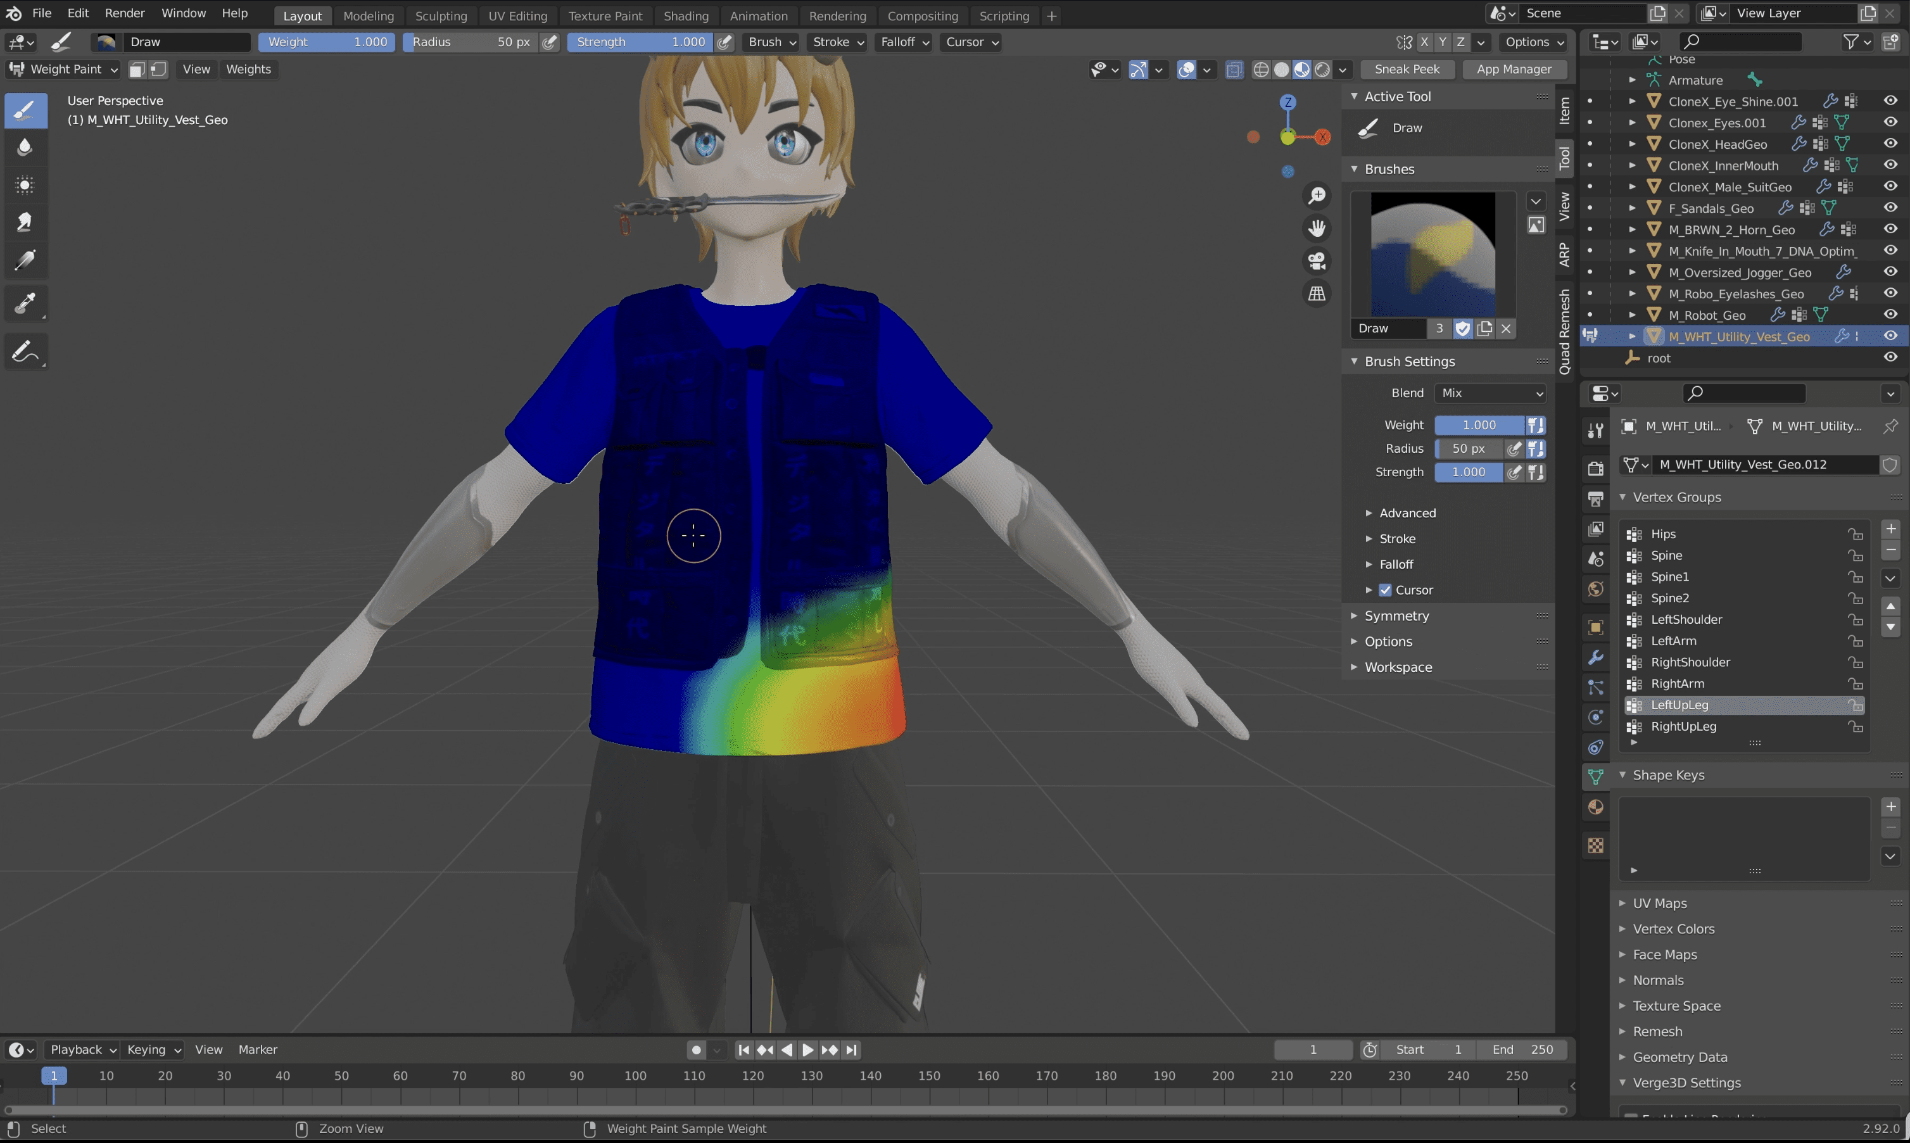
Task: Hide M_Robot_Geo in the outliner
Action: (1892, 314)
